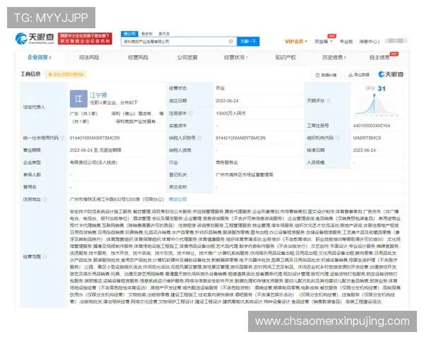The image size is (424, 339).
Task: Click the 营业期限 value 2022-06-24 至 无固定期限
Action: pos(95,150)
